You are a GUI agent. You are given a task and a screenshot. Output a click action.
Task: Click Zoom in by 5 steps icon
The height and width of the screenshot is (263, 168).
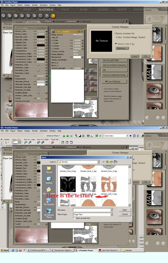point(43,142)
